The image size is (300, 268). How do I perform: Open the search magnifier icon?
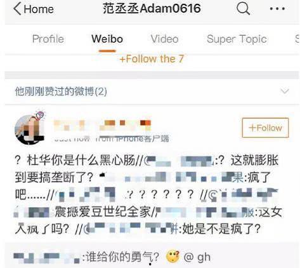click(244, 9)
